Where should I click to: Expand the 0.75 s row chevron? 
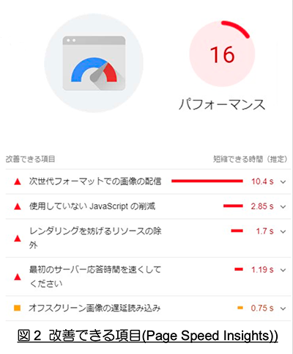click(283, 308)
